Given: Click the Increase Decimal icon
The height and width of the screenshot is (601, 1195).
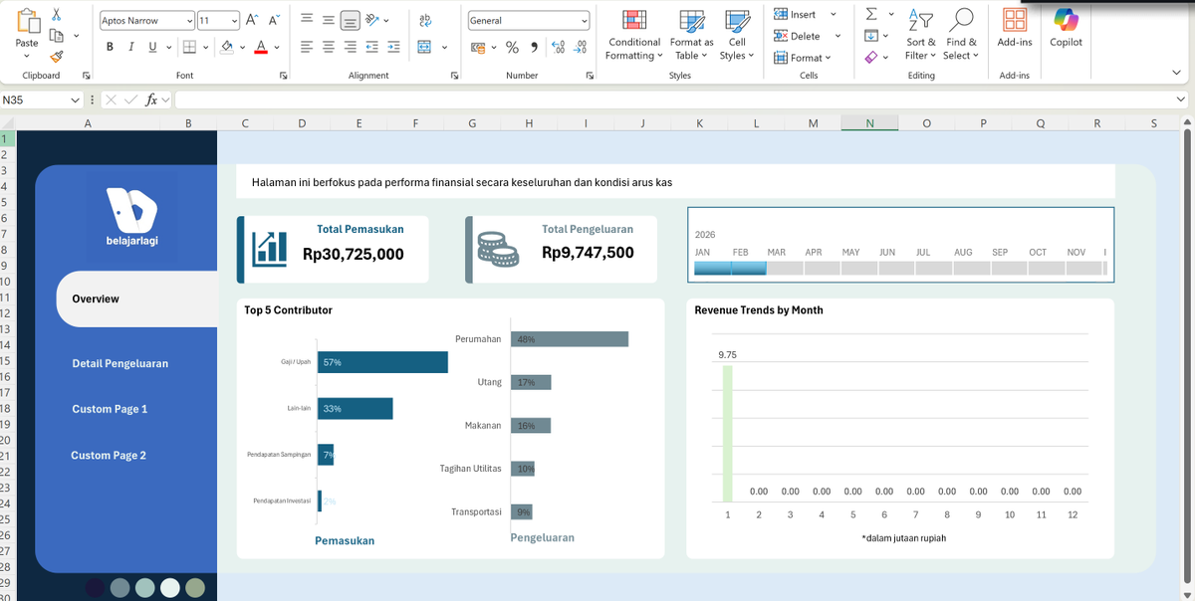Looking at the screenshot, I should pyautogui.click(x=557, y=47).
